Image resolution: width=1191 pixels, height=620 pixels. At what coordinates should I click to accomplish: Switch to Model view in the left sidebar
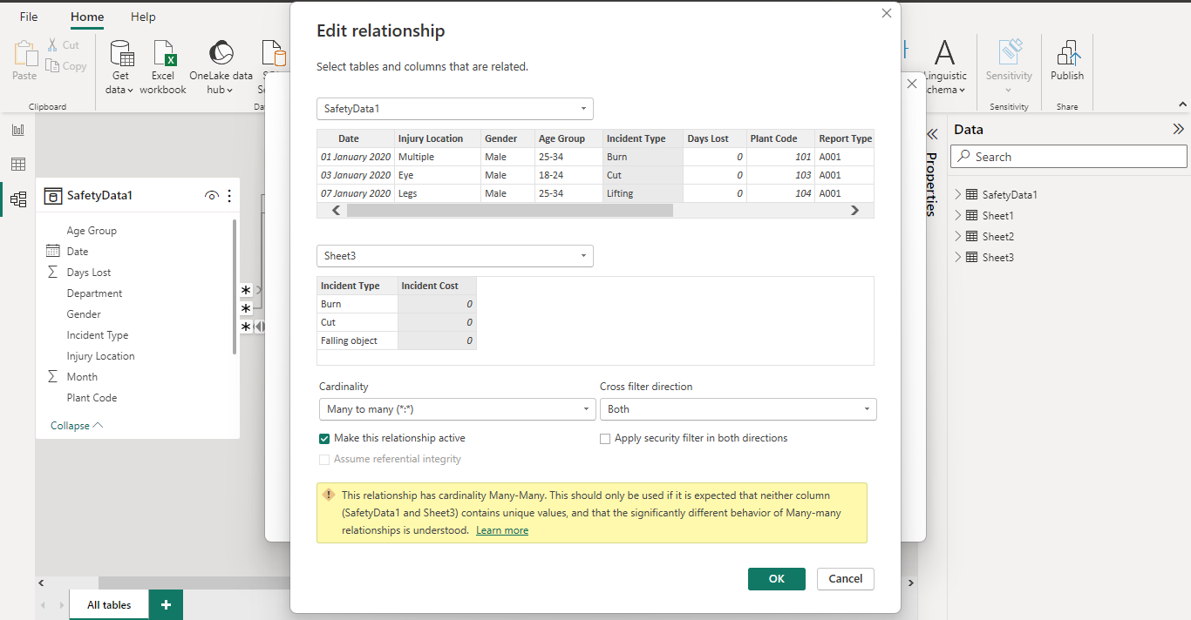[x=17, y=199]
